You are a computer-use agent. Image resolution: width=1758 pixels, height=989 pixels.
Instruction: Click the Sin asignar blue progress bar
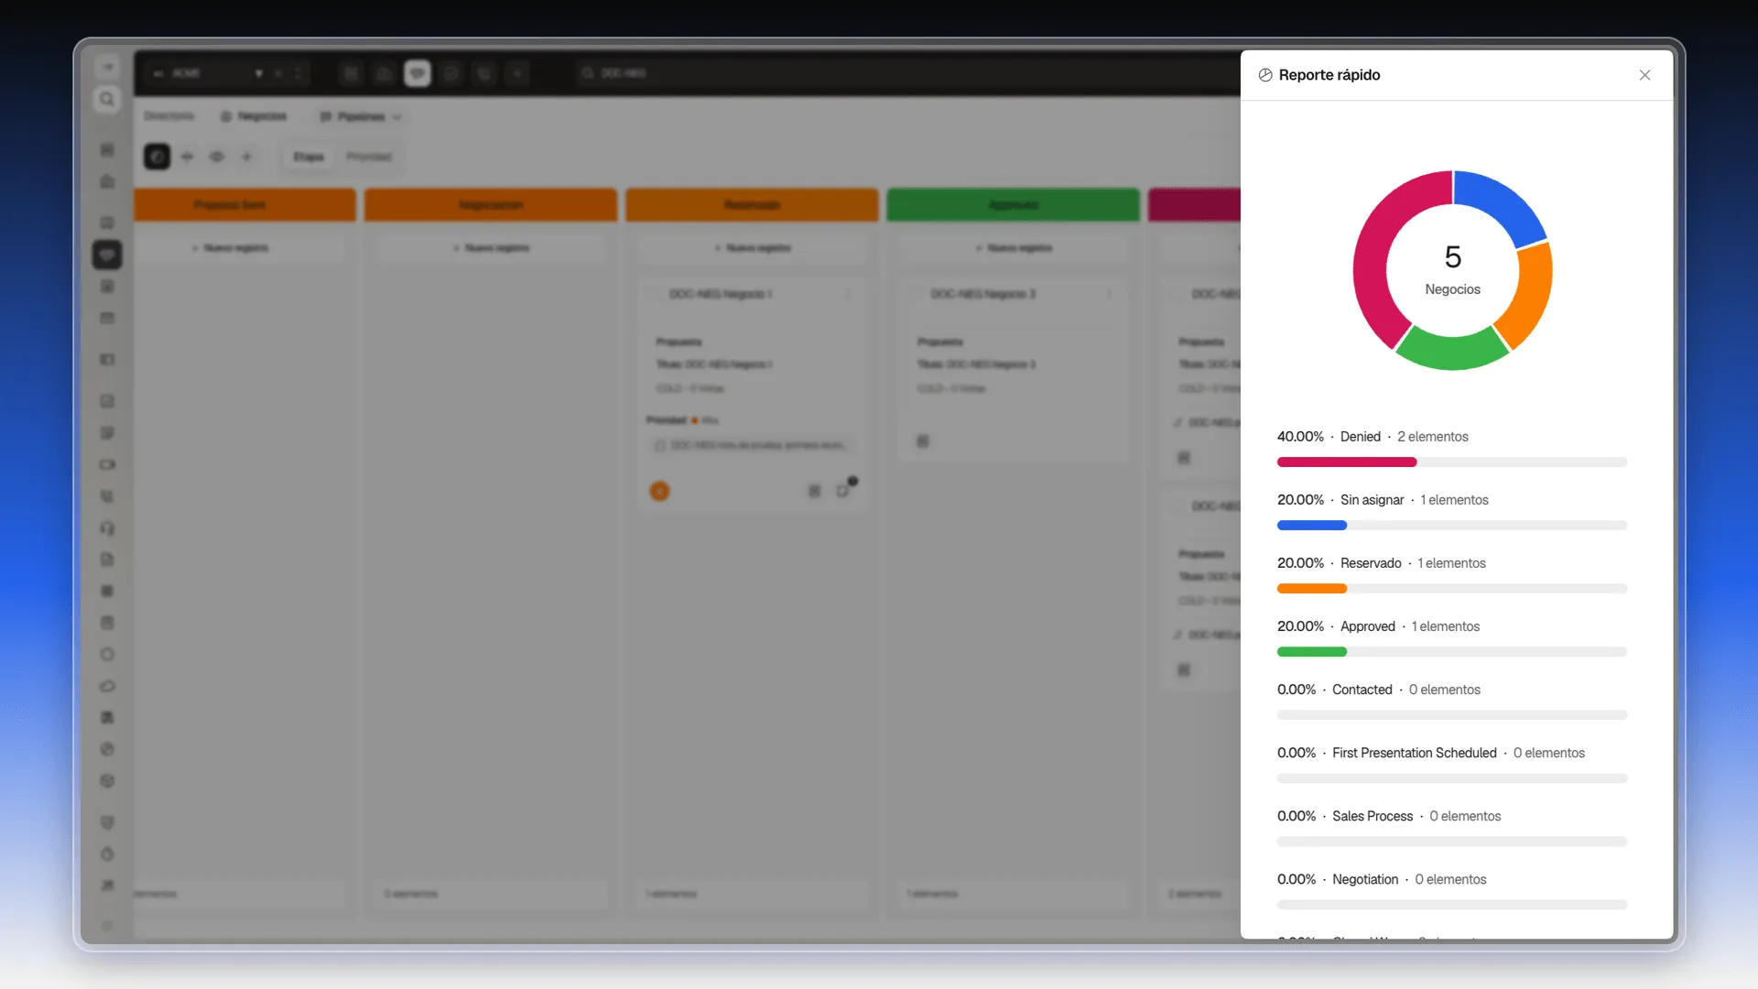click(x=1452, y=526)
